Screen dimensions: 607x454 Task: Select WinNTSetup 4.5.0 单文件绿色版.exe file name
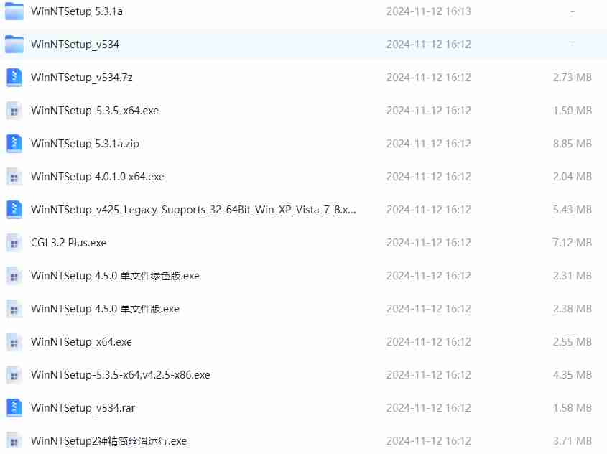coord(115,276)
